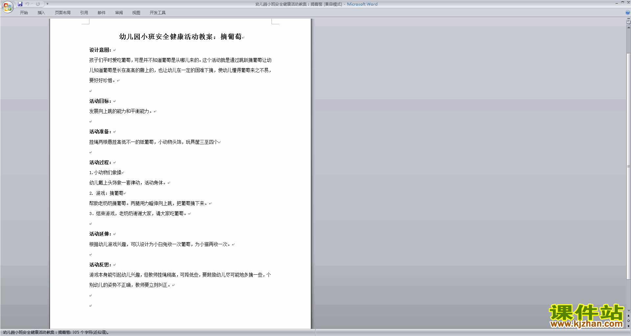Open Customize Quick Access Toolbar dropdown
631x336 pixels.
click(x=47, y=4)
